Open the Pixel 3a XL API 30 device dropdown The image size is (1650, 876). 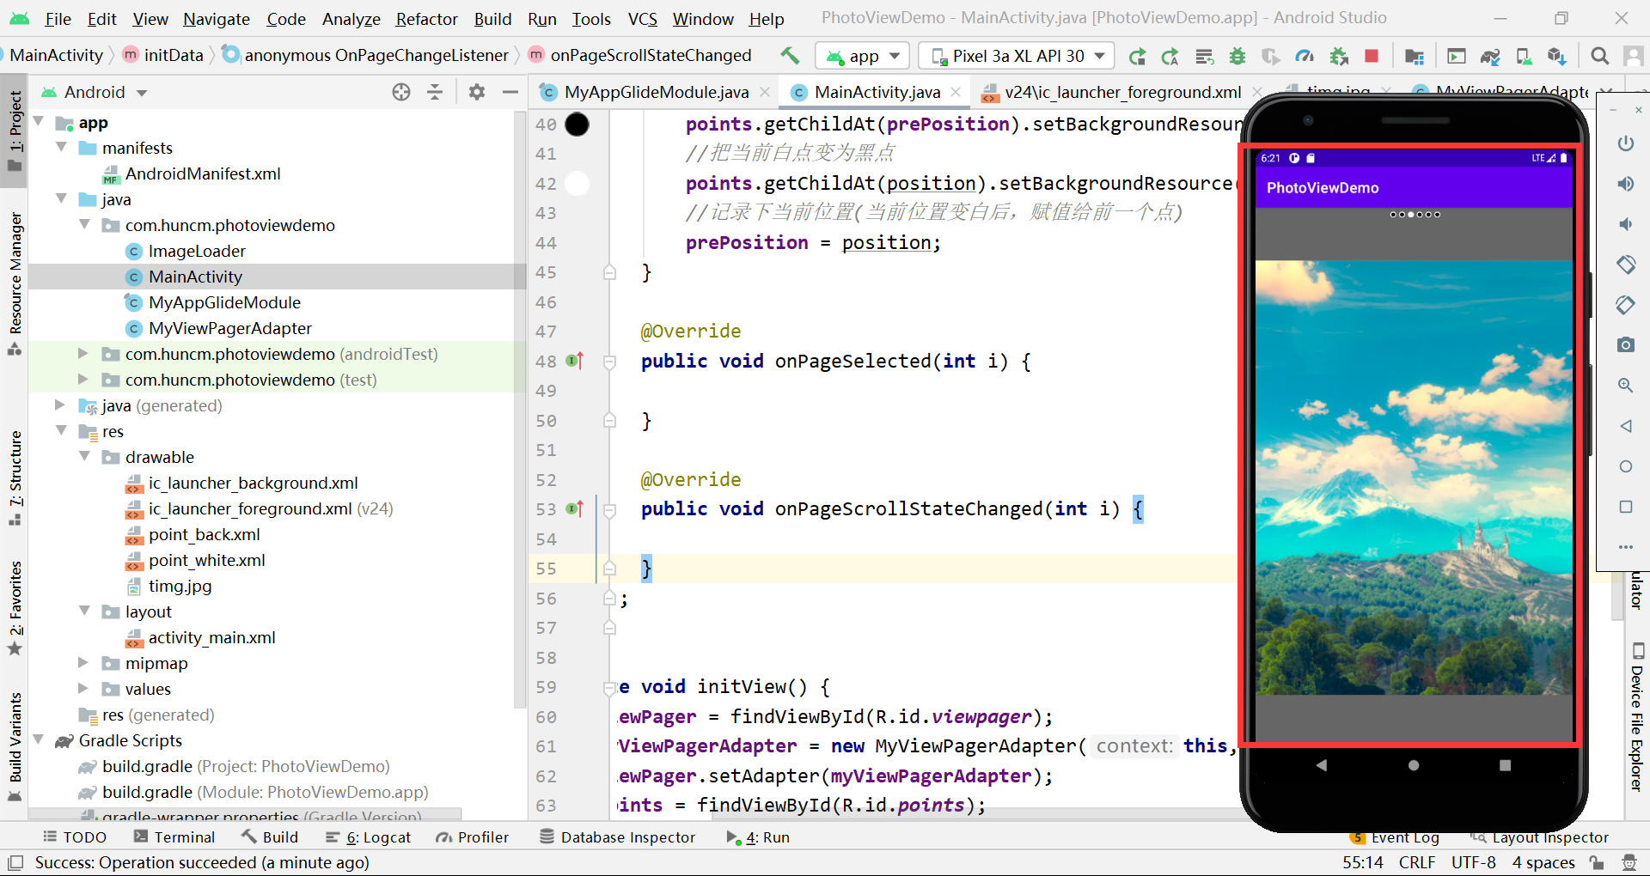(1017, 57)
